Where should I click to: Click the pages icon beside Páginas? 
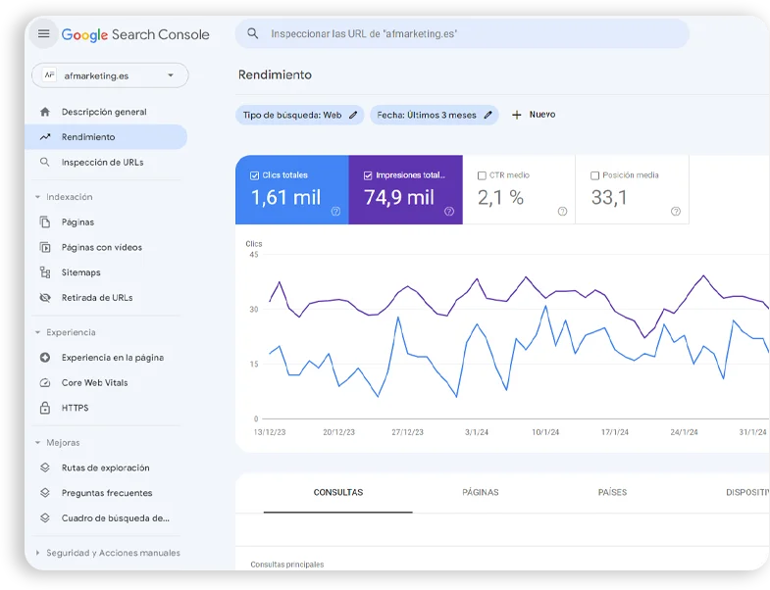(45, 221)
